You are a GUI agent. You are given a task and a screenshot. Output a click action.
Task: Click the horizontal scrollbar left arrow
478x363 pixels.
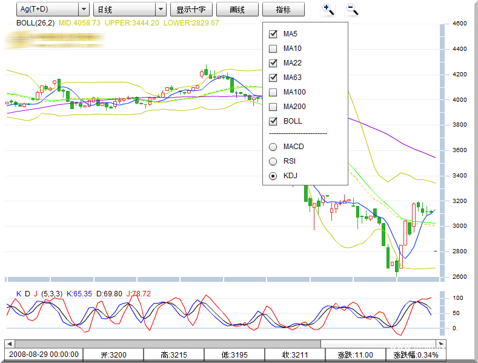(x=9, y=344)
